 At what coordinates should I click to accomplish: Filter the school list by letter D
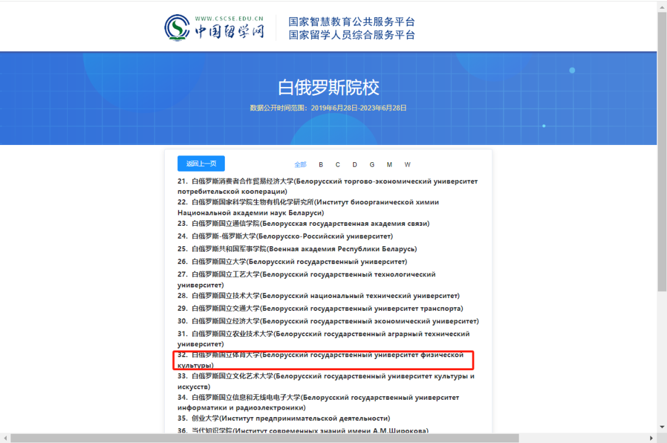click(354, 165)
